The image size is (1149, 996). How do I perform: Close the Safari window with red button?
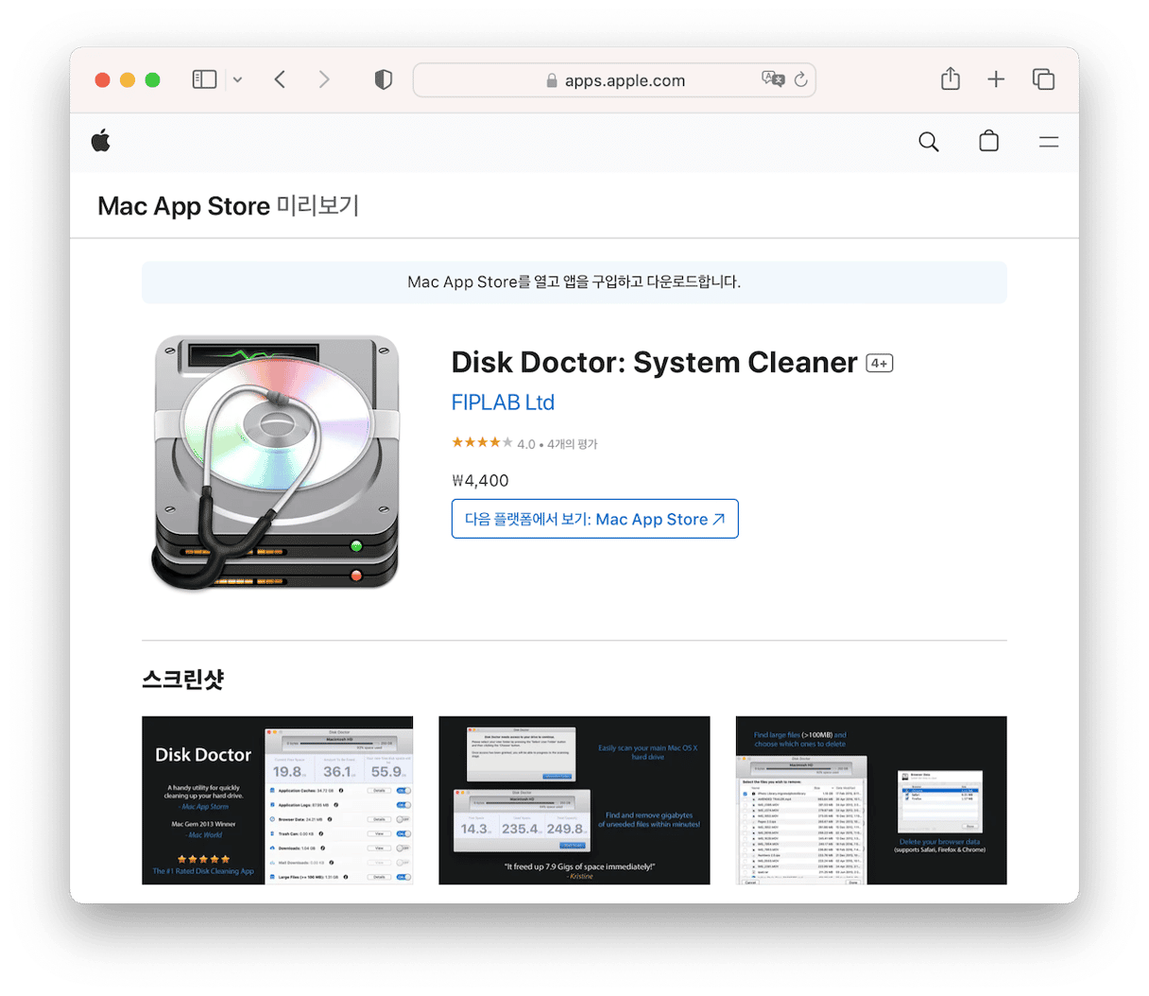(103, 80)
